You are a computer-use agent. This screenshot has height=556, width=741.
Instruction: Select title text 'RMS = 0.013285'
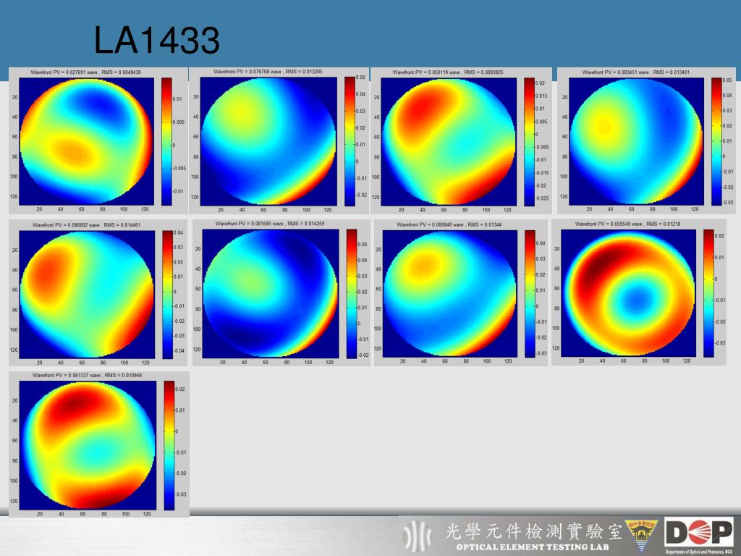point(304,72)
